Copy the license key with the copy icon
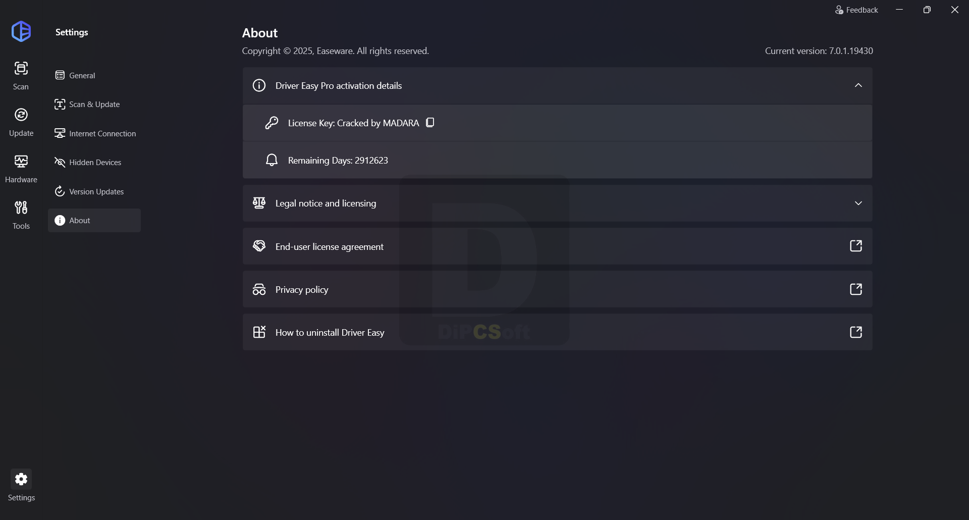The height and width of the screenshot is (520, 969). click(x=430, y=123)
